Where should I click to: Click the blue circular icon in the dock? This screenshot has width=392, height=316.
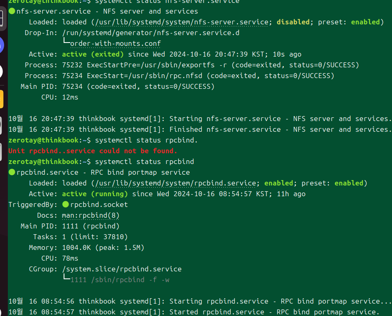click(x=2, y=45)
